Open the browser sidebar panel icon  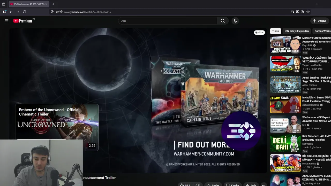point(4,12)
